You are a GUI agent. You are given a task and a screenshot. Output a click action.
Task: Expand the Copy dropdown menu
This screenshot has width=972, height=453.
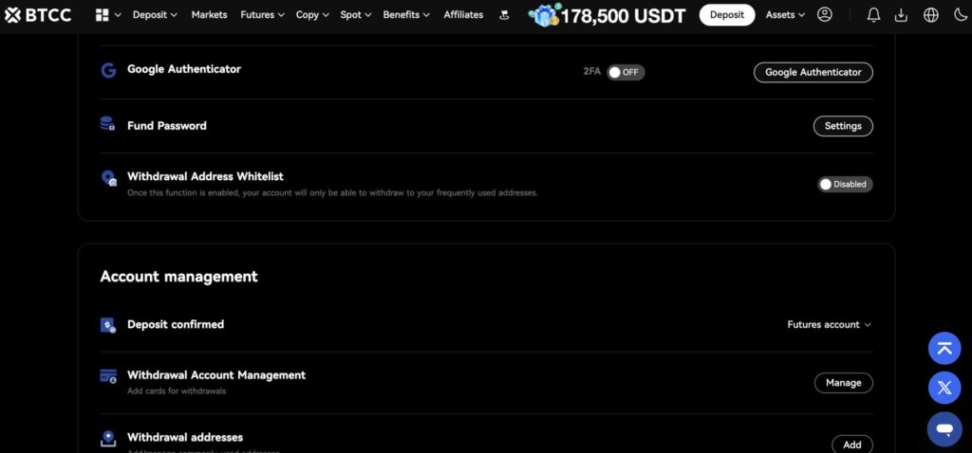coord(311,15)
